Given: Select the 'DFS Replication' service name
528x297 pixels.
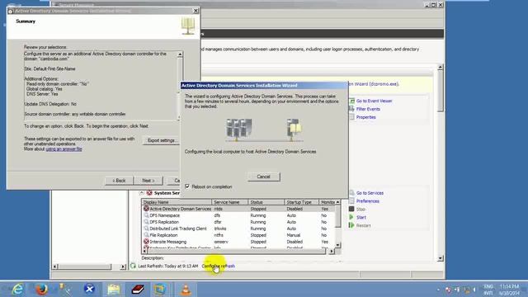Looking at the screenshot, I should pos(164,222).
